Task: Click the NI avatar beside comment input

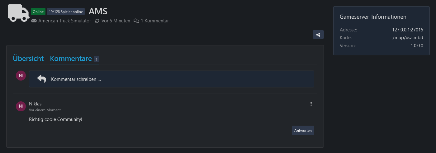Action: pyautogui.click(x=21, y=76)
